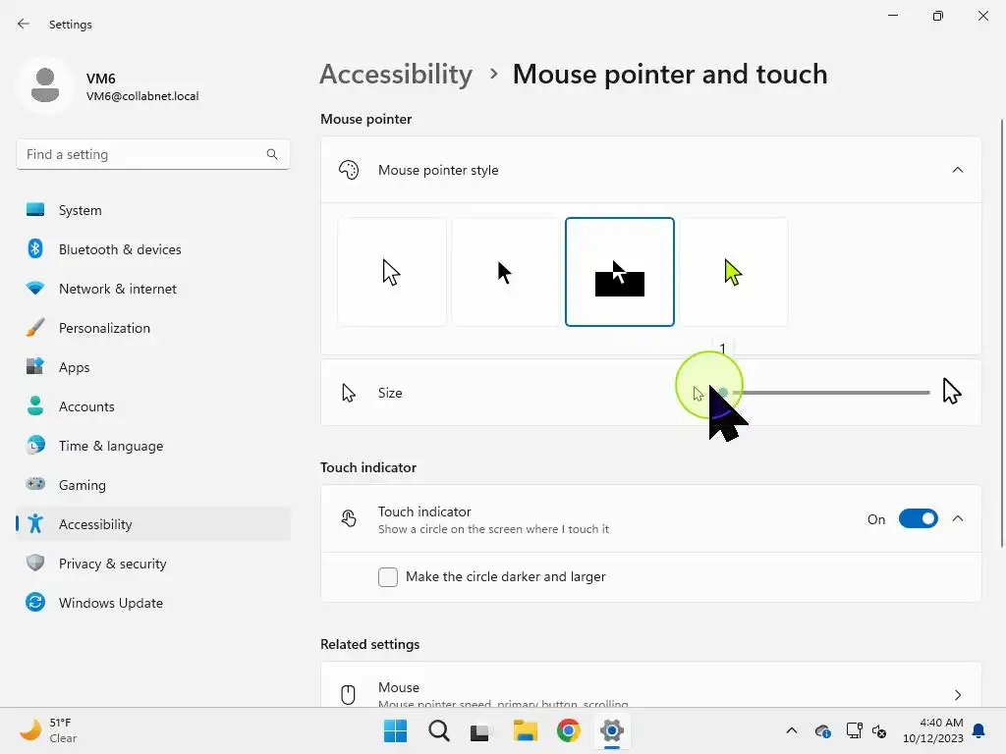Check Make the circle darker and larger
The height and width of the screenshot is (754, 1006).
coord(387,577)
